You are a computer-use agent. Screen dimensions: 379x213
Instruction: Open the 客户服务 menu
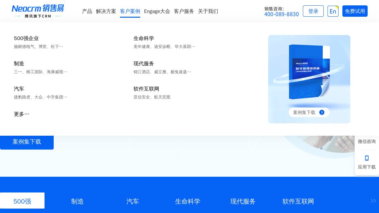(x=184, y=11)
